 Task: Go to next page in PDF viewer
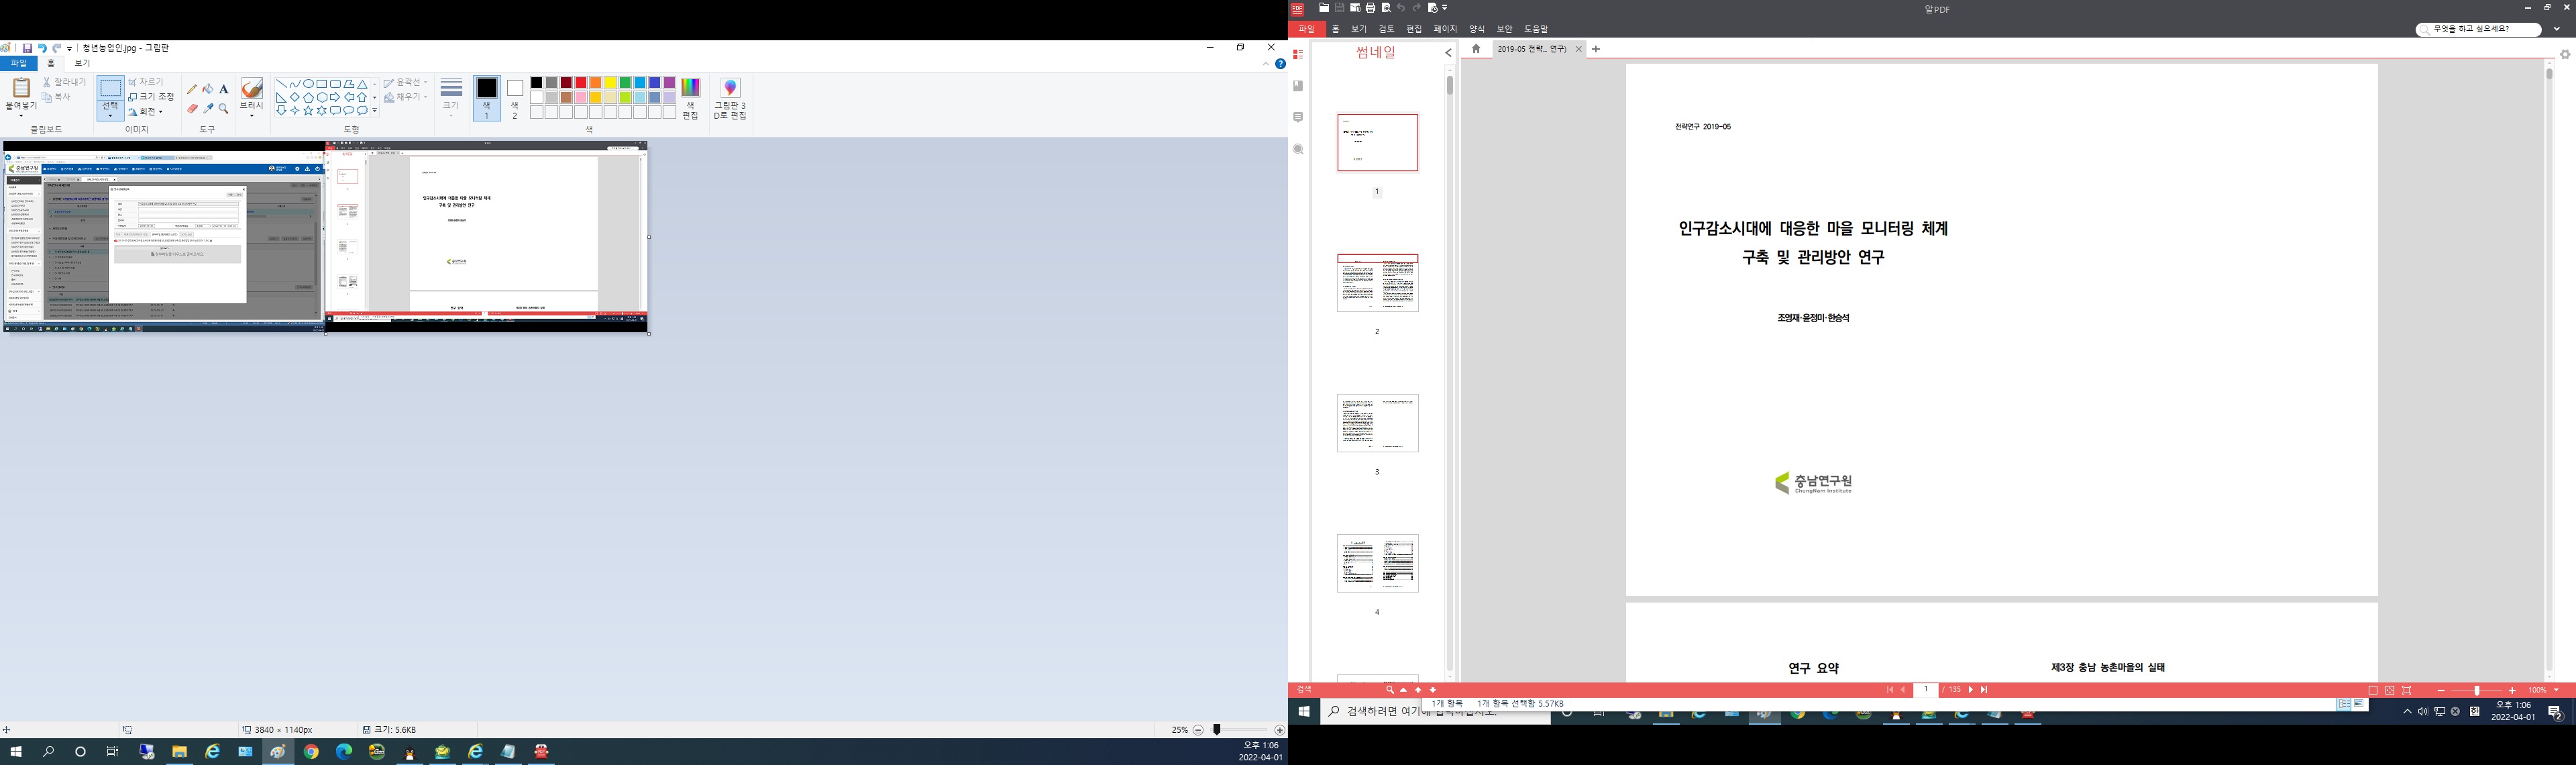point(1970,690)
